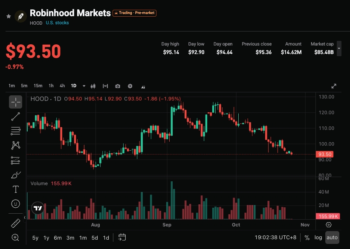Open the candlestick chart type selector
Image resolution: width=350 pixels, height=249 pixels.
coord(93,86)
